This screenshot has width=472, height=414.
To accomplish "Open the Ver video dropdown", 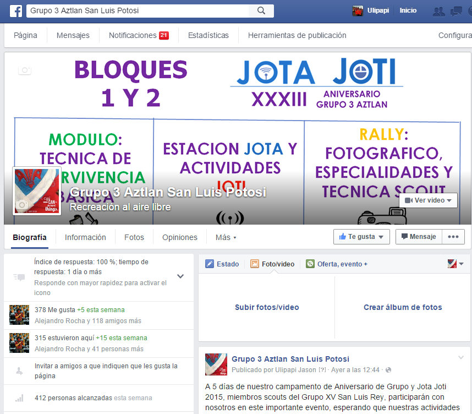I will click(x=428, y=200).
